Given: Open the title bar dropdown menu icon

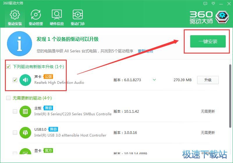Looking at the screenshot, I should pos(213,3).
